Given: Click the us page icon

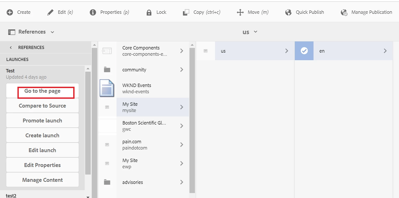Looking at the screenshot, I should (x=205, y=51).
